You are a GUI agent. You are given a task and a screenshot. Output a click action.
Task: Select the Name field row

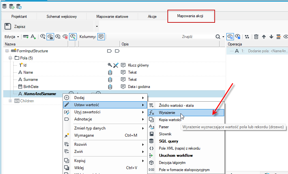114,72
